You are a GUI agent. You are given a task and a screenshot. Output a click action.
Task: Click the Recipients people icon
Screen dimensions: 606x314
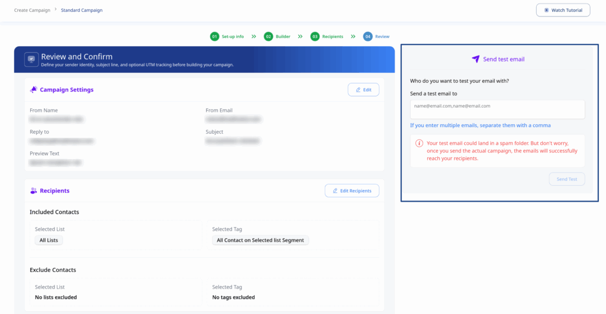click(34, 191)
